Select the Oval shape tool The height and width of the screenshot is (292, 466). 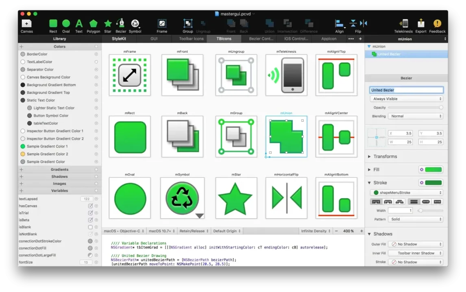point(66,26)
